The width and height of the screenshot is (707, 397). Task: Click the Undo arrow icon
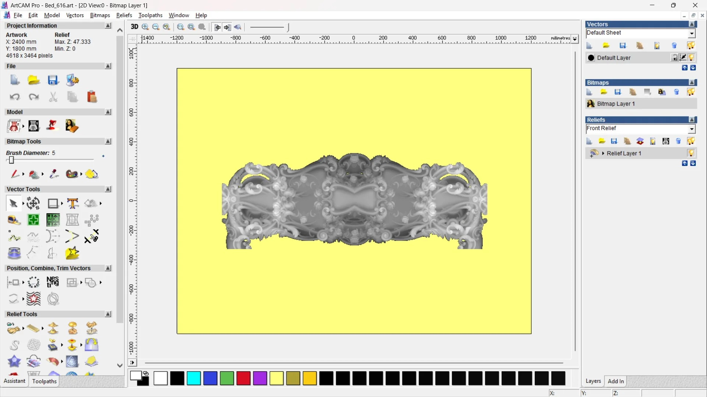tap(14, 97)
